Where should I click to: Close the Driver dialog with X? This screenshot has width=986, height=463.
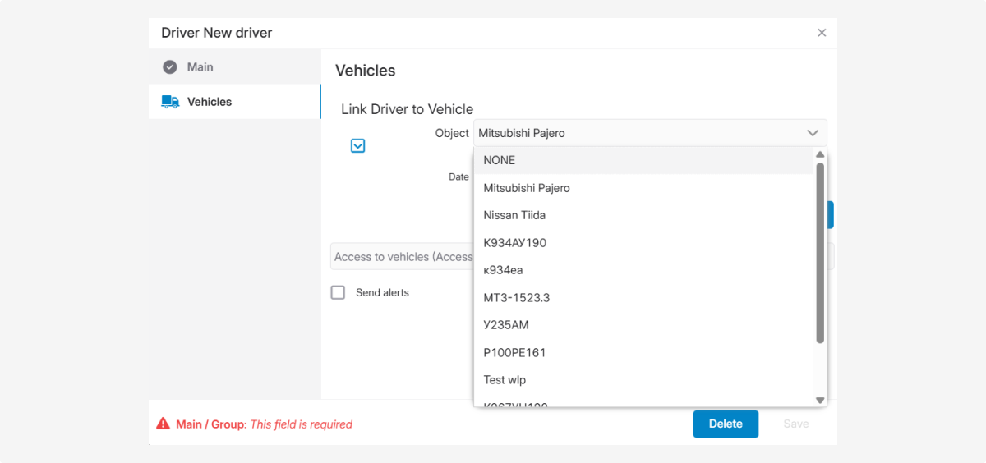822,33
